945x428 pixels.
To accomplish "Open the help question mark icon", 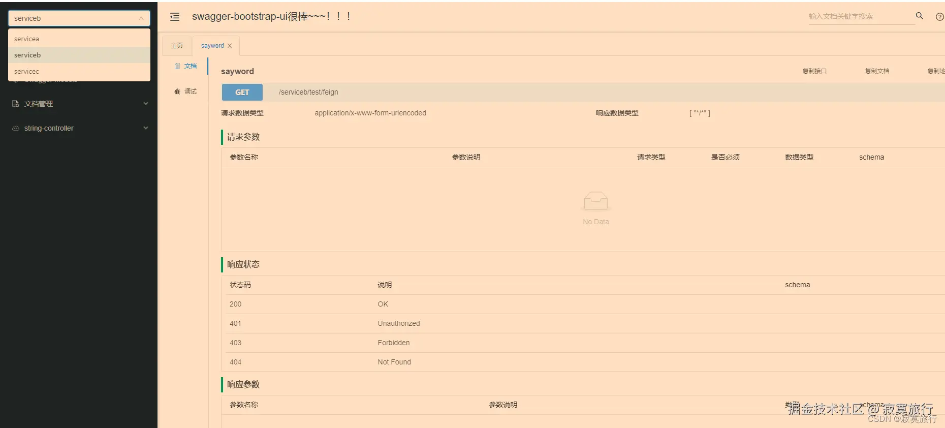I will point(939,17).
